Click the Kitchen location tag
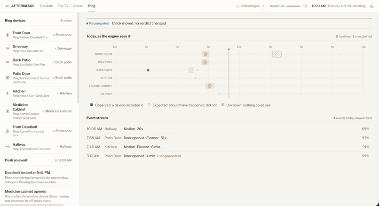Screen dimensions: 379x206 [x=64, y=93]
